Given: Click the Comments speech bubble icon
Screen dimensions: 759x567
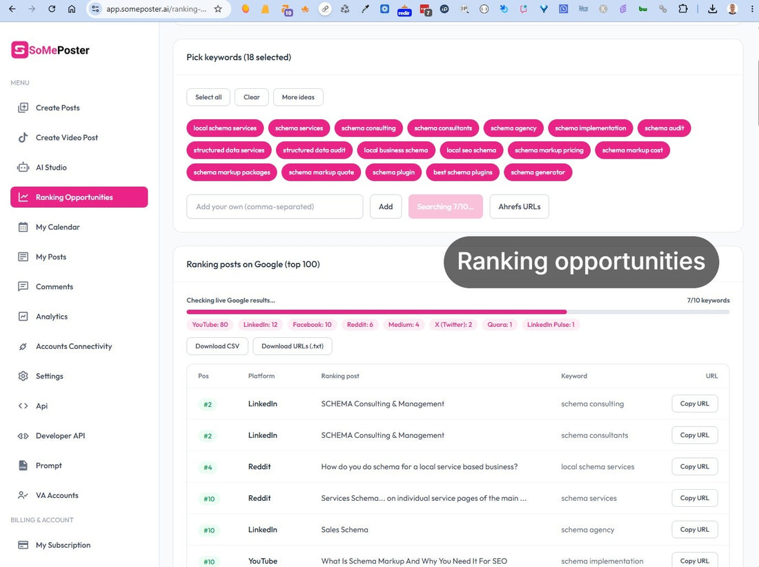Looking at the screenshot, I should (23, 286).
